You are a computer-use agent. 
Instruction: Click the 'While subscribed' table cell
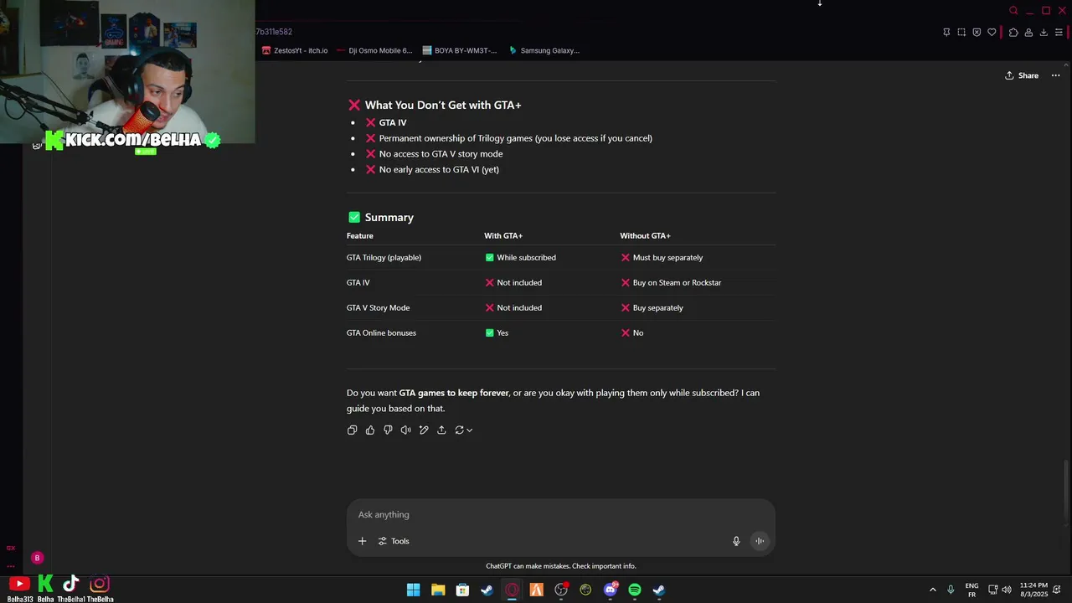point(520,257)
